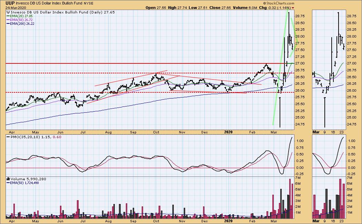Click the purple EMA(50) 26.72 legend line marker

coord(8,20)
